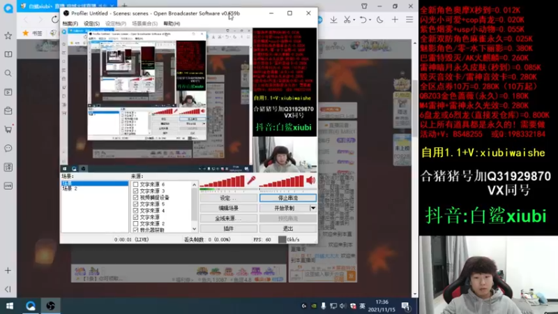Enable the 文字来源 6 source checkbox
Image resolution: width=558 pixels, height=314 pixels.
(x=135, y=184)
